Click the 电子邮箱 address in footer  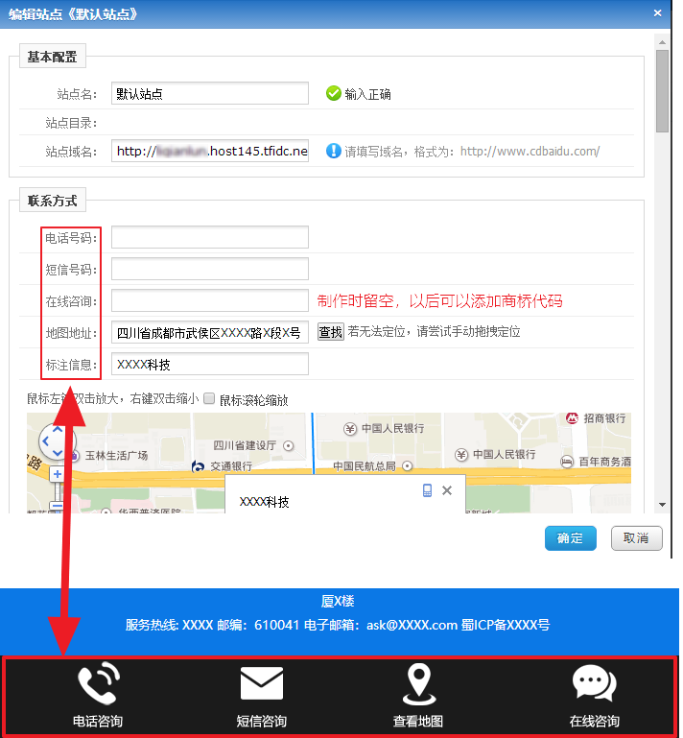coord(412,625)
